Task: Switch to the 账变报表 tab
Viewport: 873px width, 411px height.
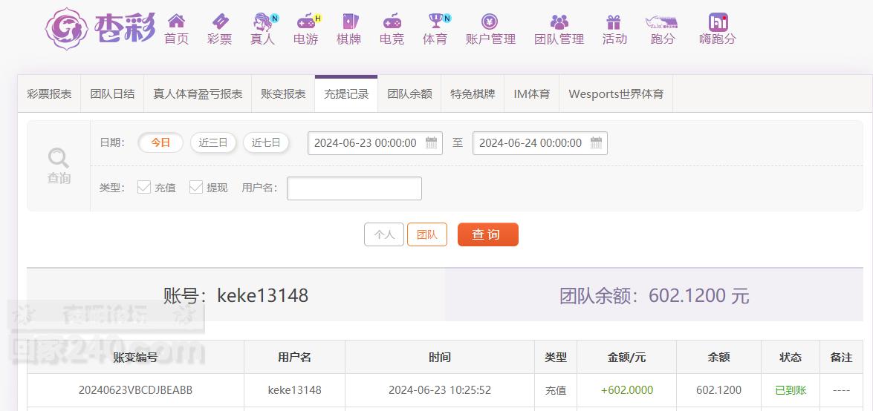Action: pyautogui.click(x=283, y=94)
